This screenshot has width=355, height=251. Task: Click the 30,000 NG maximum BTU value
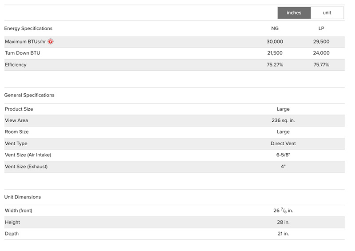(275, 42)
